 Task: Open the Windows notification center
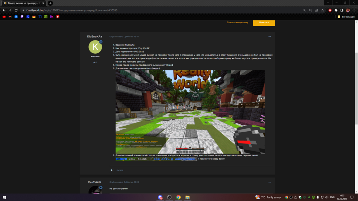pyautogui.click(x=352, y=197)
